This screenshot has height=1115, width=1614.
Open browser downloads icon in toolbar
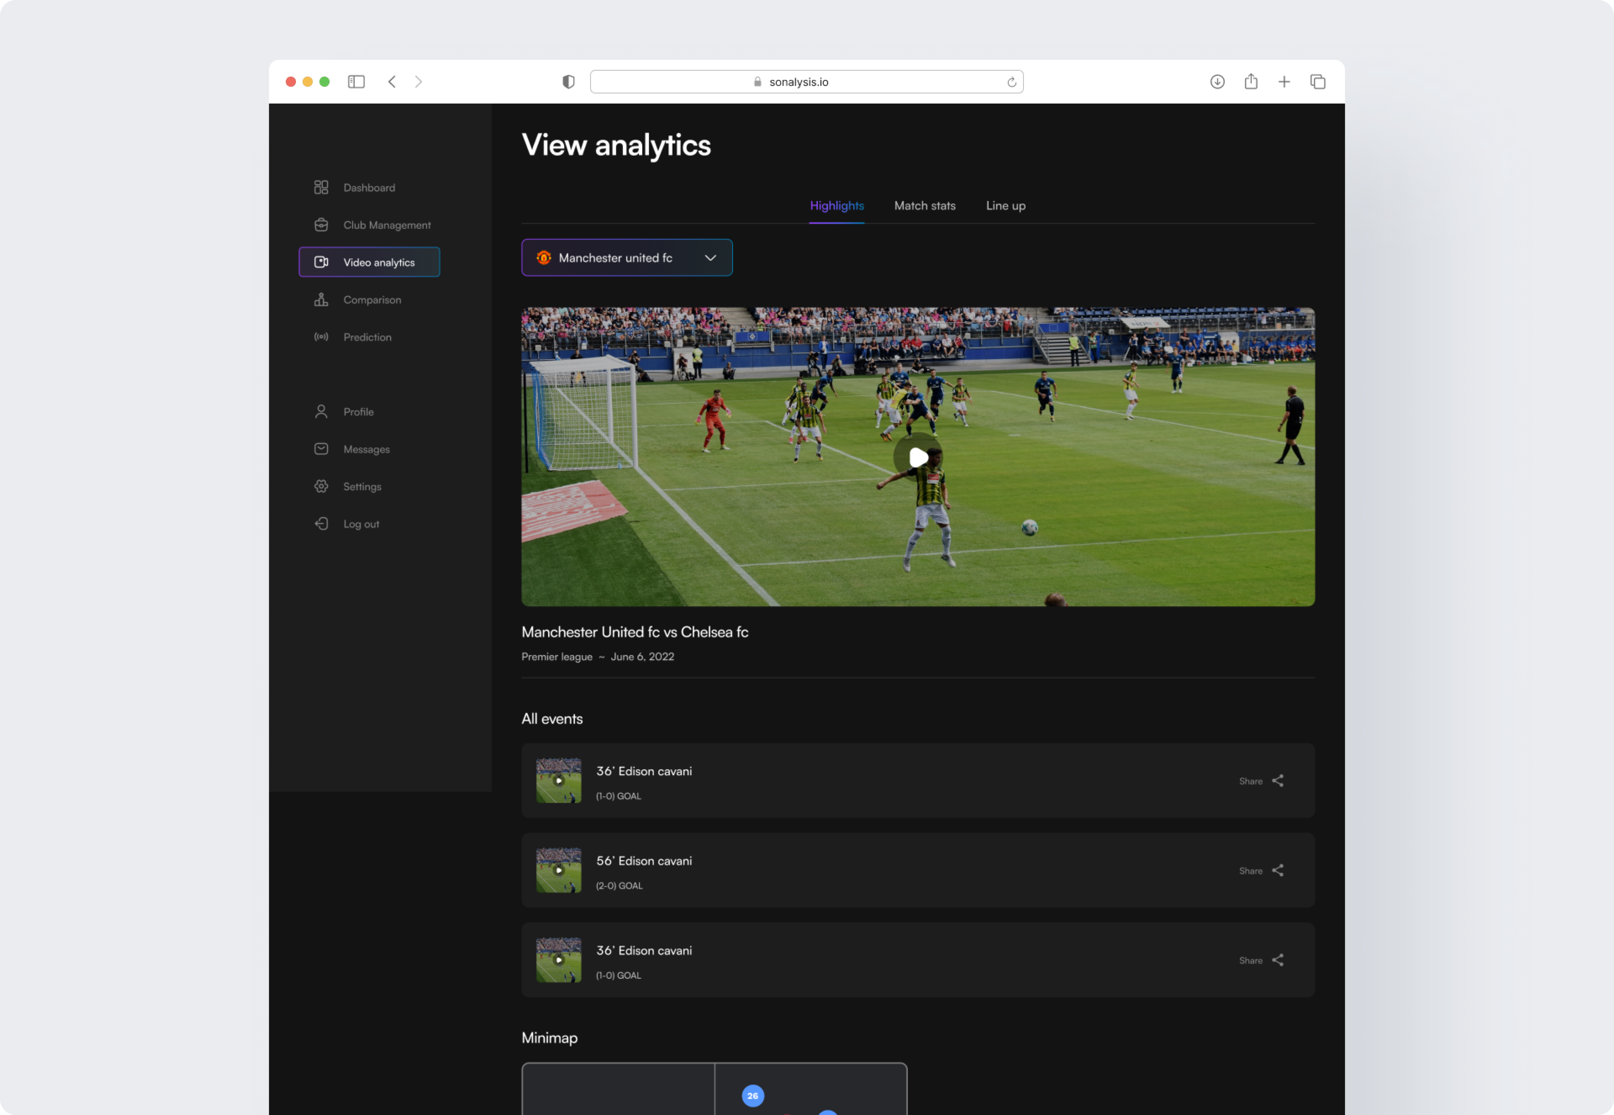point(1217,82)
